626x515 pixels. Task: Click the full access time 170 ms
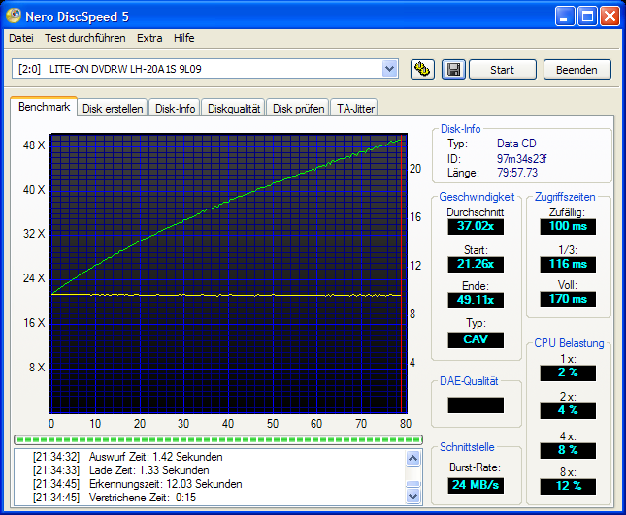(x=568, y=299)
